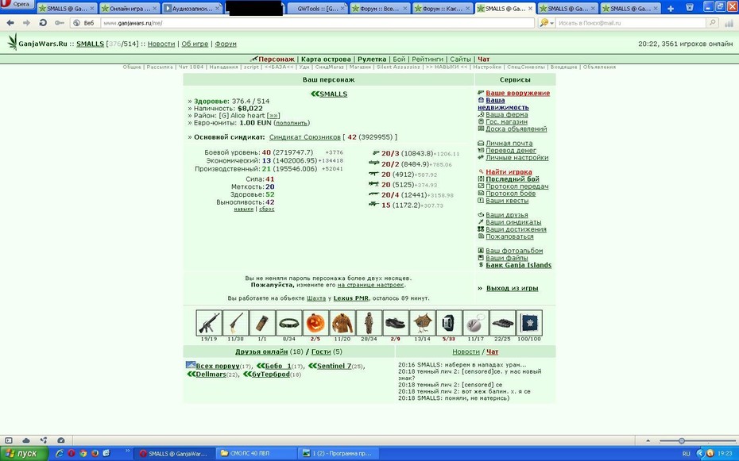Screen dimensions: 739x461
Task: Reload the page with the refresh icon
Action: pyautogui.click(x=43, y=22)
